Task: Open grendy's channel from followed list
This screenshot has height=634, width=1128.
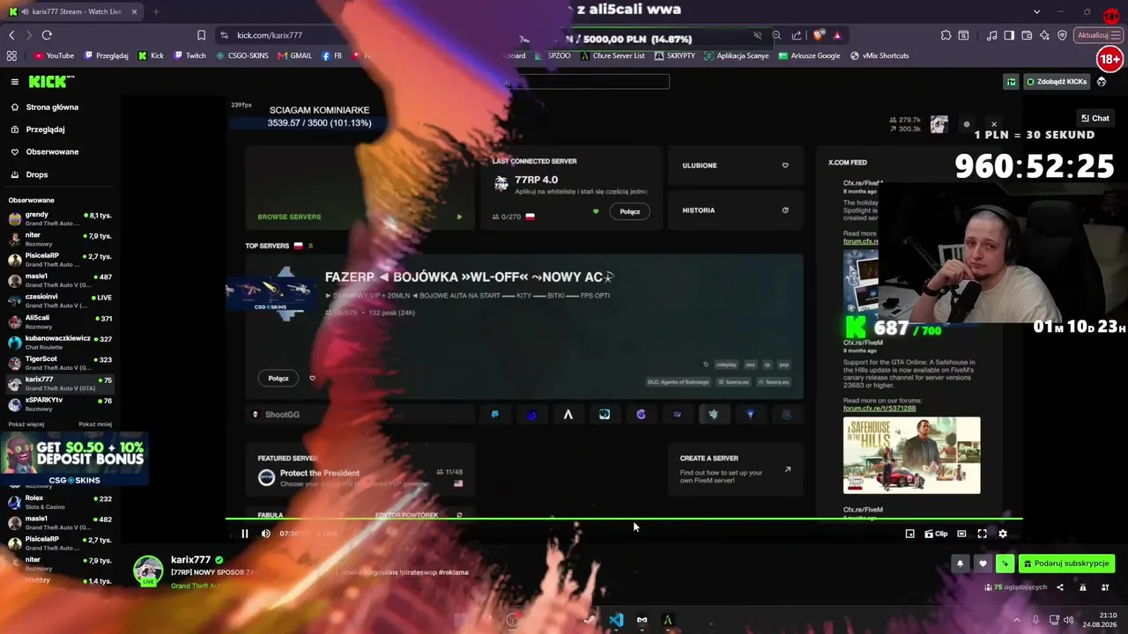Action: [x=60, y=218]
